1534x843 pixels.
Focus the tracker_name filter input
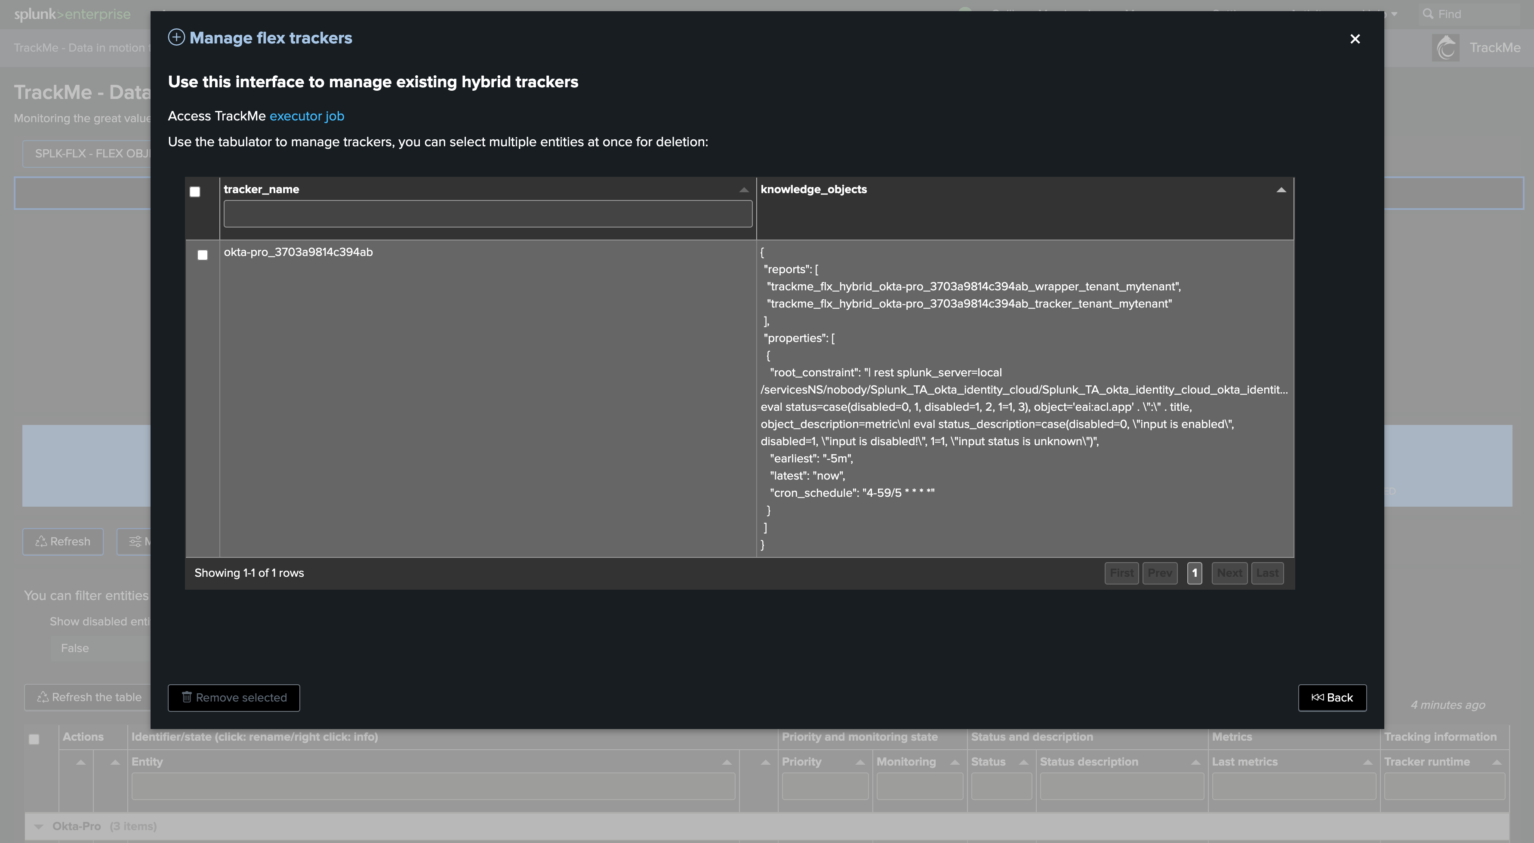(488, 214)
